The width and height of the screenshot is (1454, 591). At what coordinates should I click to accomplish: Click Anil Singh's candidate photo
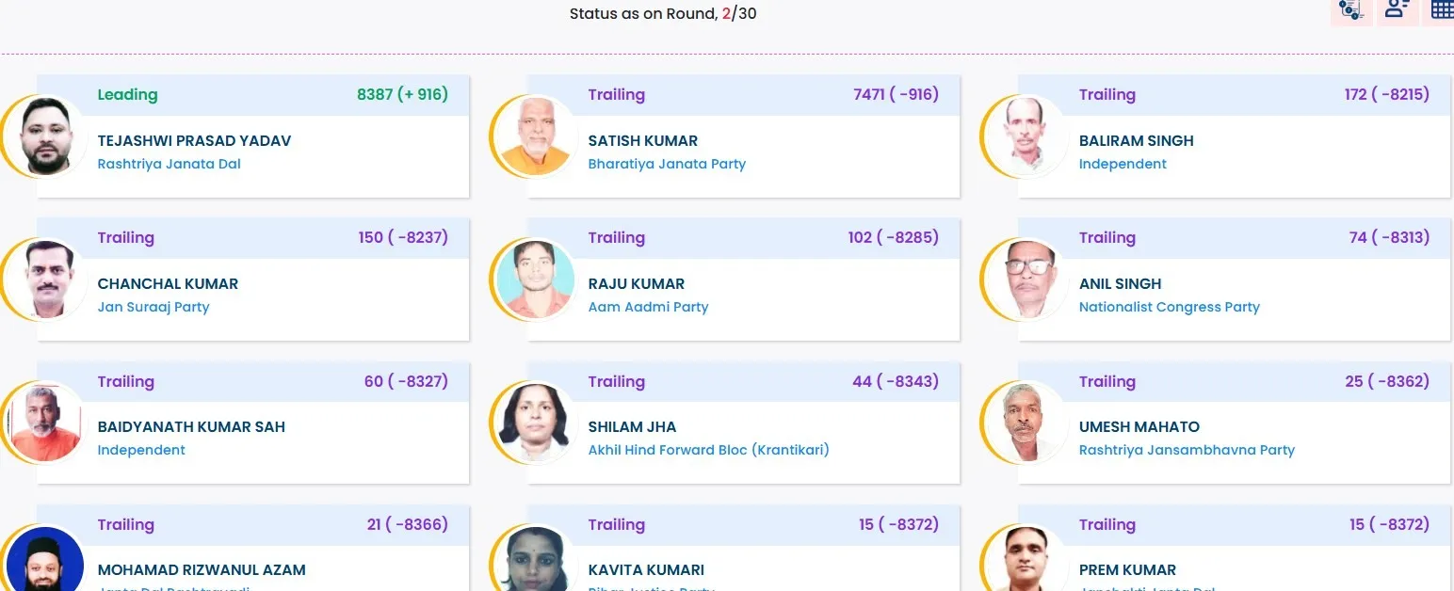pyautogui.click(x=1026, y=280)
